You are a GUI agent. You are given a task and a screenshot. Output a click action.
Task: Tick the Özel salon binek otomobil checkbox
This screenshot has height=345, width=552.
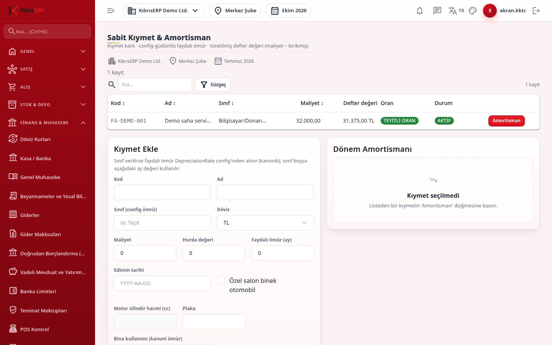(x=221, y=280)
